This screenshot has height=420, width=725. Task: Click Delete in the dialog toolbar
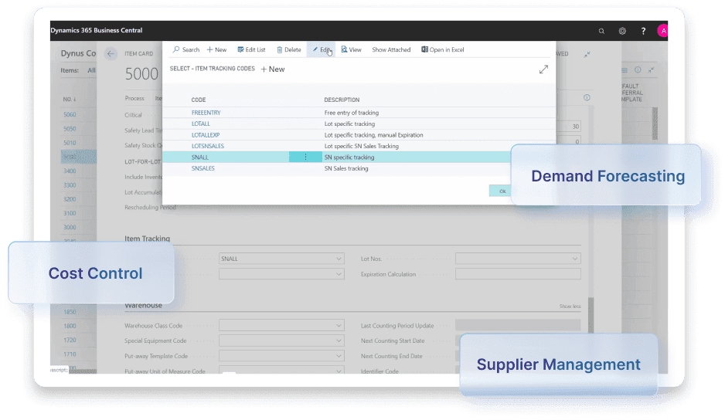click(x=288, y=49)
